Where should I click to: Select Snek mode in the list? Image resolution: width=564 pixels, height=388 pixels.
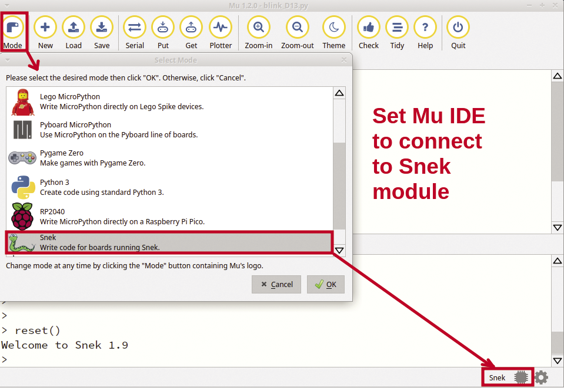click(x=169, y=242)
